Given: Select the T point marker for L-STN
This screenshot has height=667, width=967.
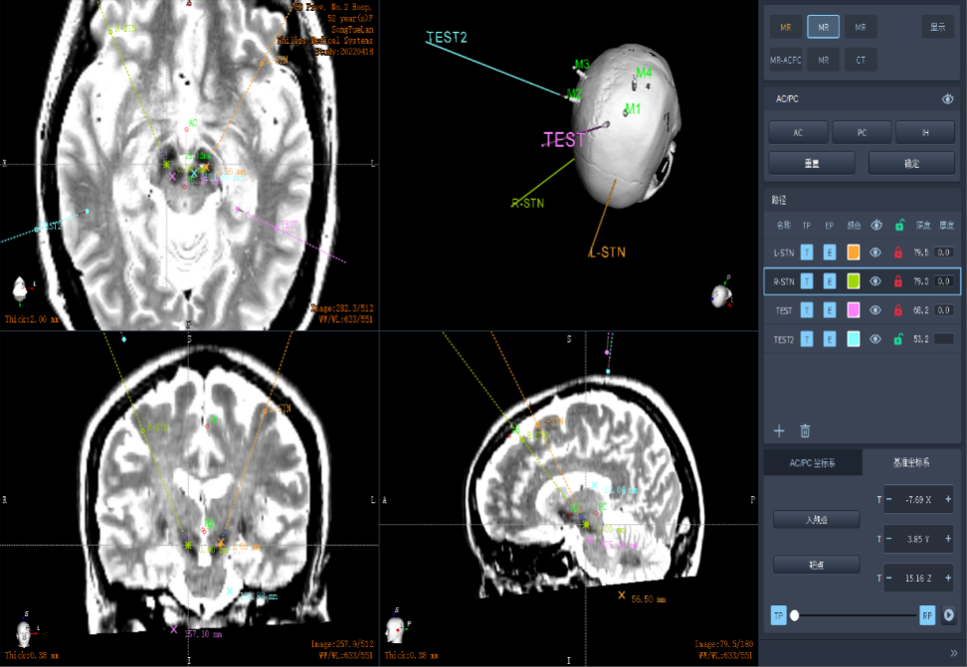Looking at the screenshot, I should pos(807,252).
